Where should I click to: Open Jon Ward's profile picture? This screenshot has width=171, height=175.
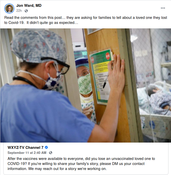click(x=9, y=9)
